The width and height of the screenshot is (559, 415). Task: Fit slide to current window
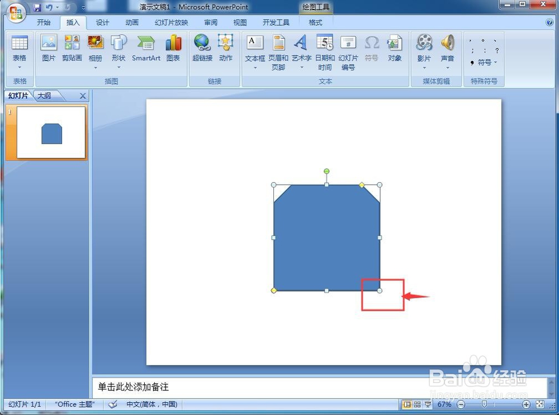tap(540, 404)
